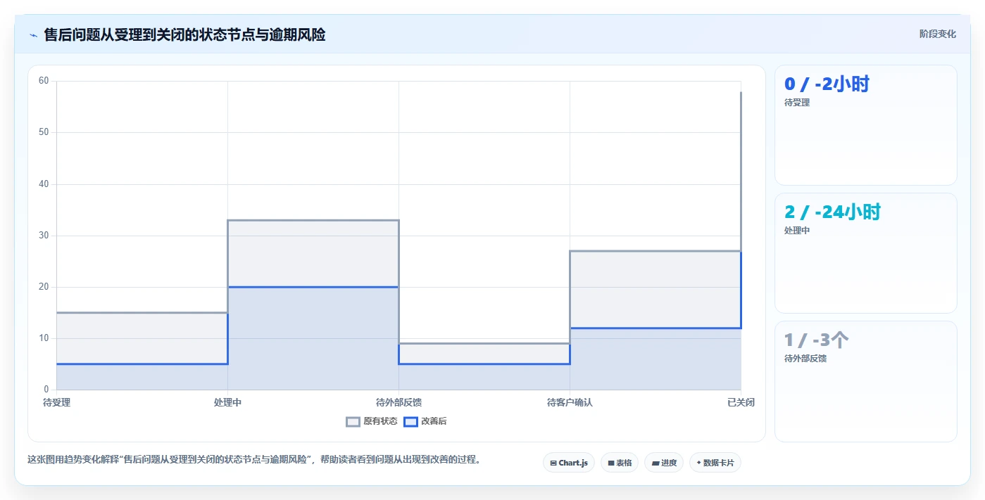Click the blue 改善后 legend swatch

[x=410, y=421]
